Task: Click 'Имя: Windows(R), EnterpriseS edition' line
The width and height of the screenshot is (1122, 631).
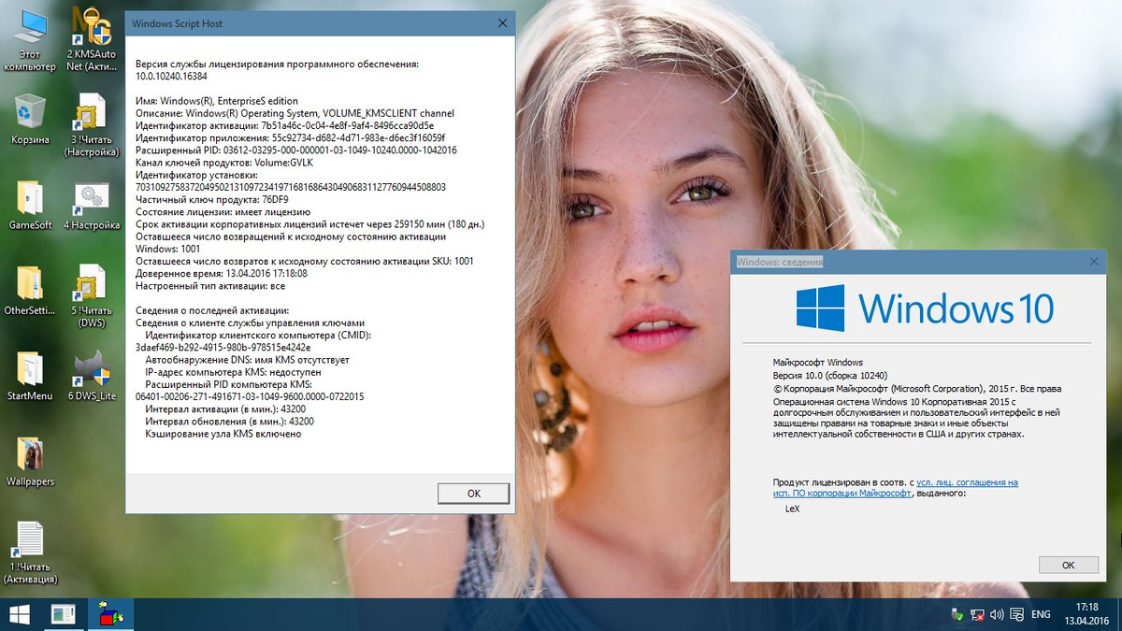Action: (x=217, y=100)
